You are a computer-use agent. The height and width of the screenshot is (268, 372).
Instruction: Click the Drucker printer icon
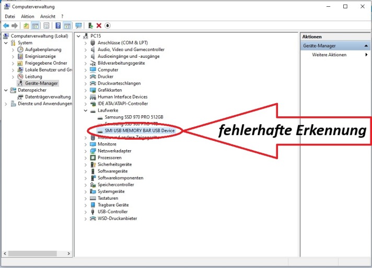[x=93, y=77]
